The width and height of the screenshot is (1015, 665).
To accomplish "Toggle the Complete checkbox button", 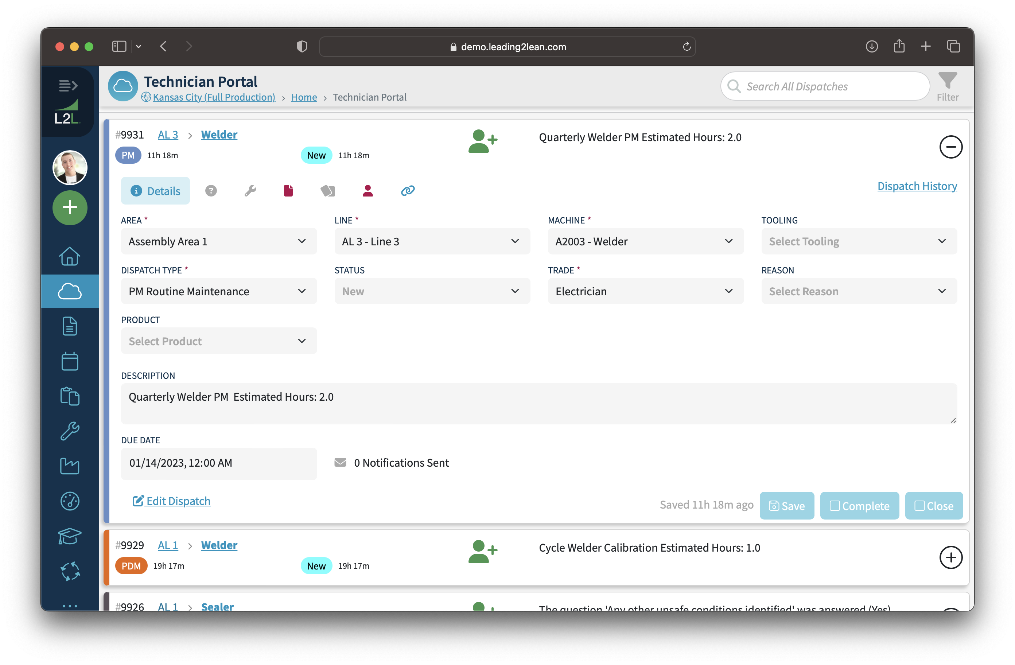I will 859,505.
